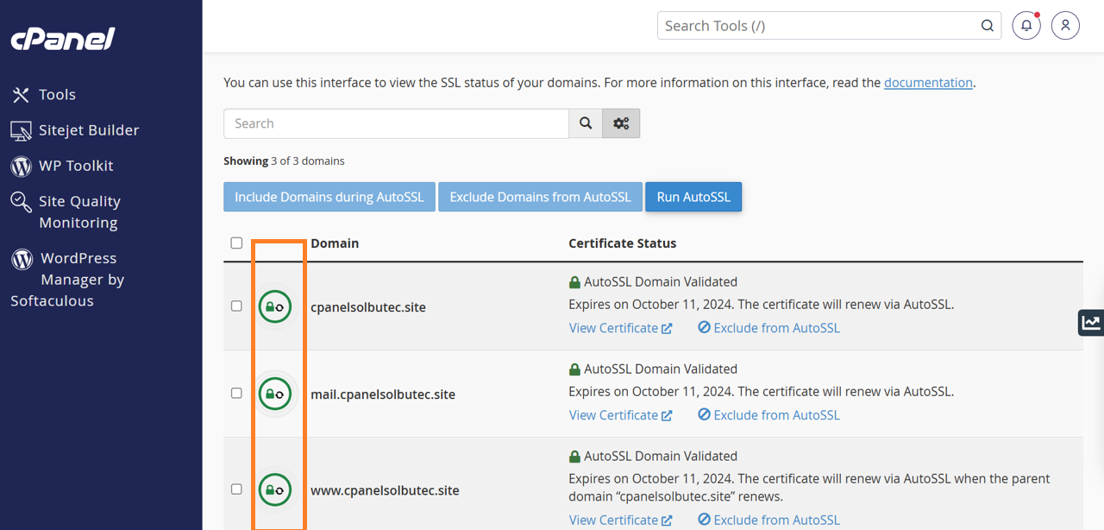Open Tools in the sidebar
Image resolution: width=1104 pixels, height=530 pixels.
(x=57, y=95)
